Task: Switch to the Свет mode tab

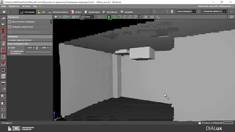Action: [41, 12]
